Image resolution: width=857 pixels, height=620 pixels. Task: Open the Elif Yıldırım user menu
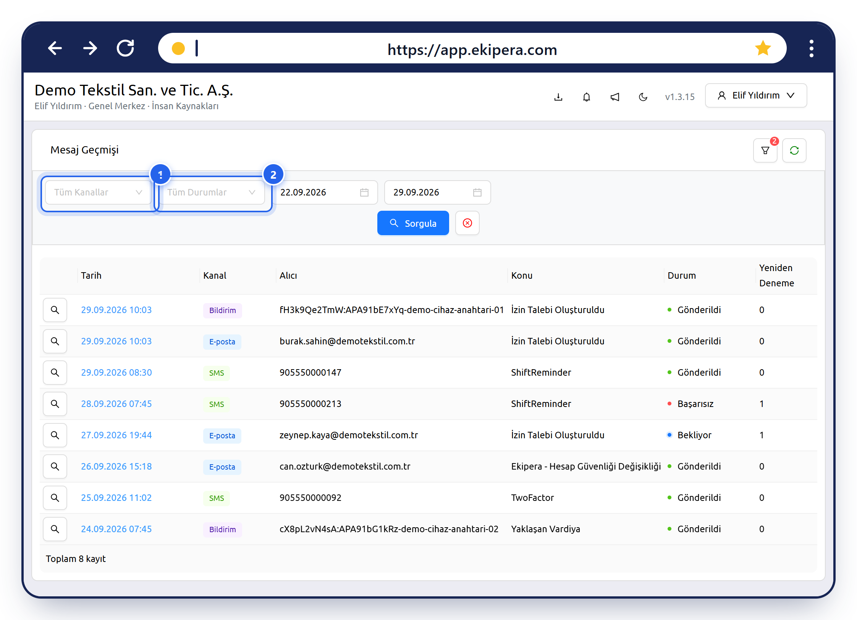tap(756, 95)
